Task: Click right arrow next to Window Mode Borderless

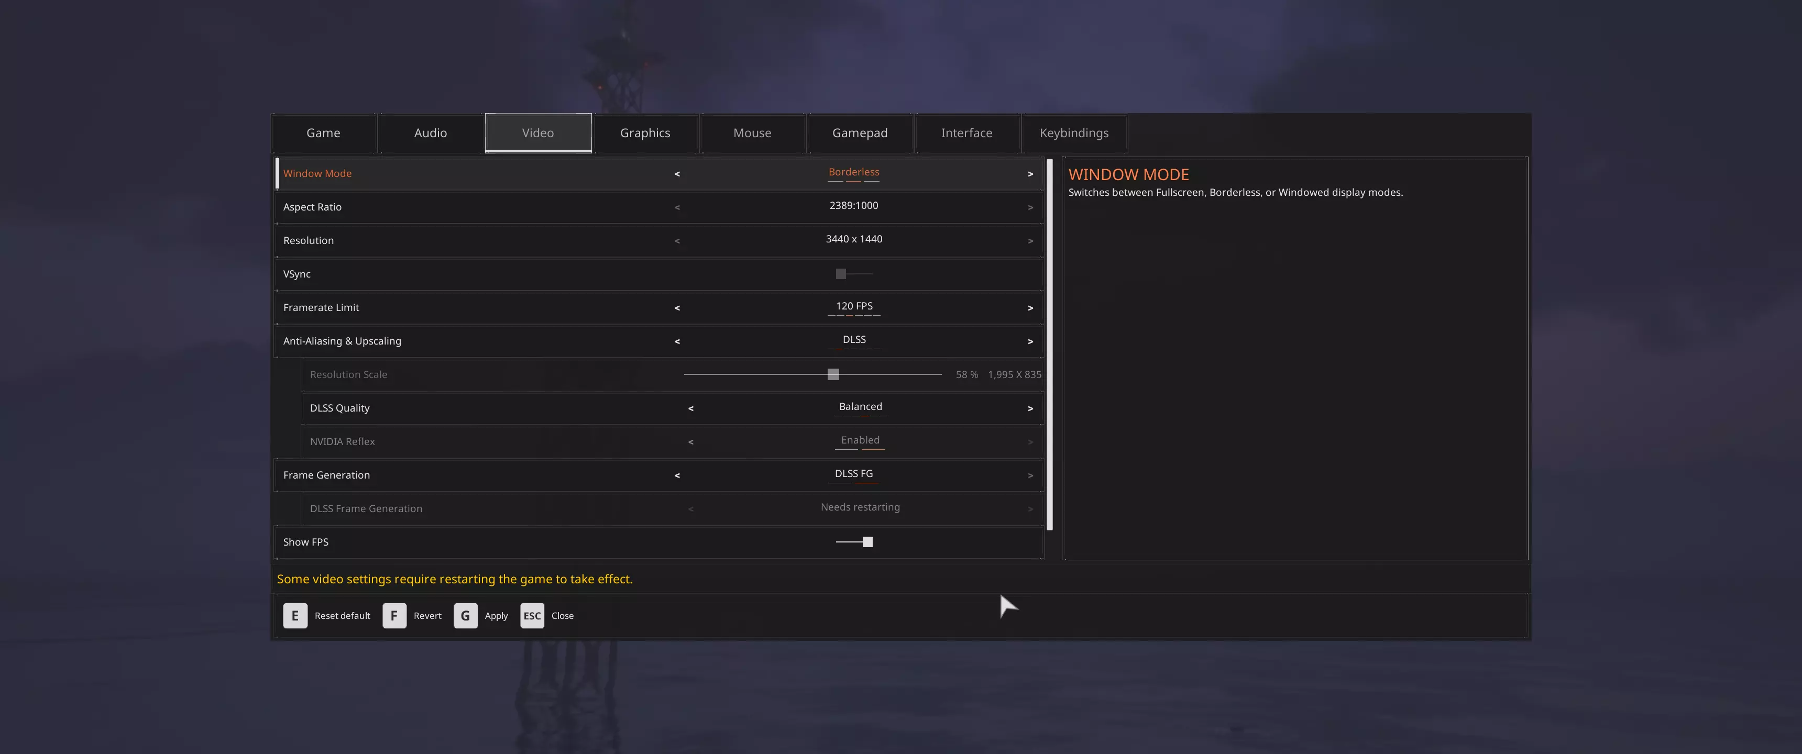Action: (x=1030, y=173)
